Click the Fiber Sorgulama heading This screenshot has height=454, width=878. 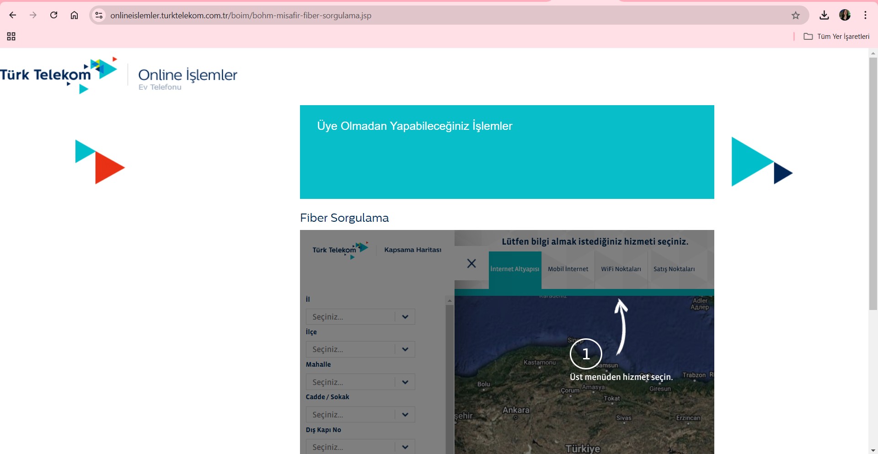344,218
